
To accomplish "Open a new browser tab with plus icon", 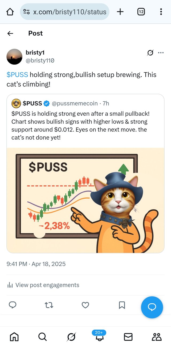I will tap(120, 12).
